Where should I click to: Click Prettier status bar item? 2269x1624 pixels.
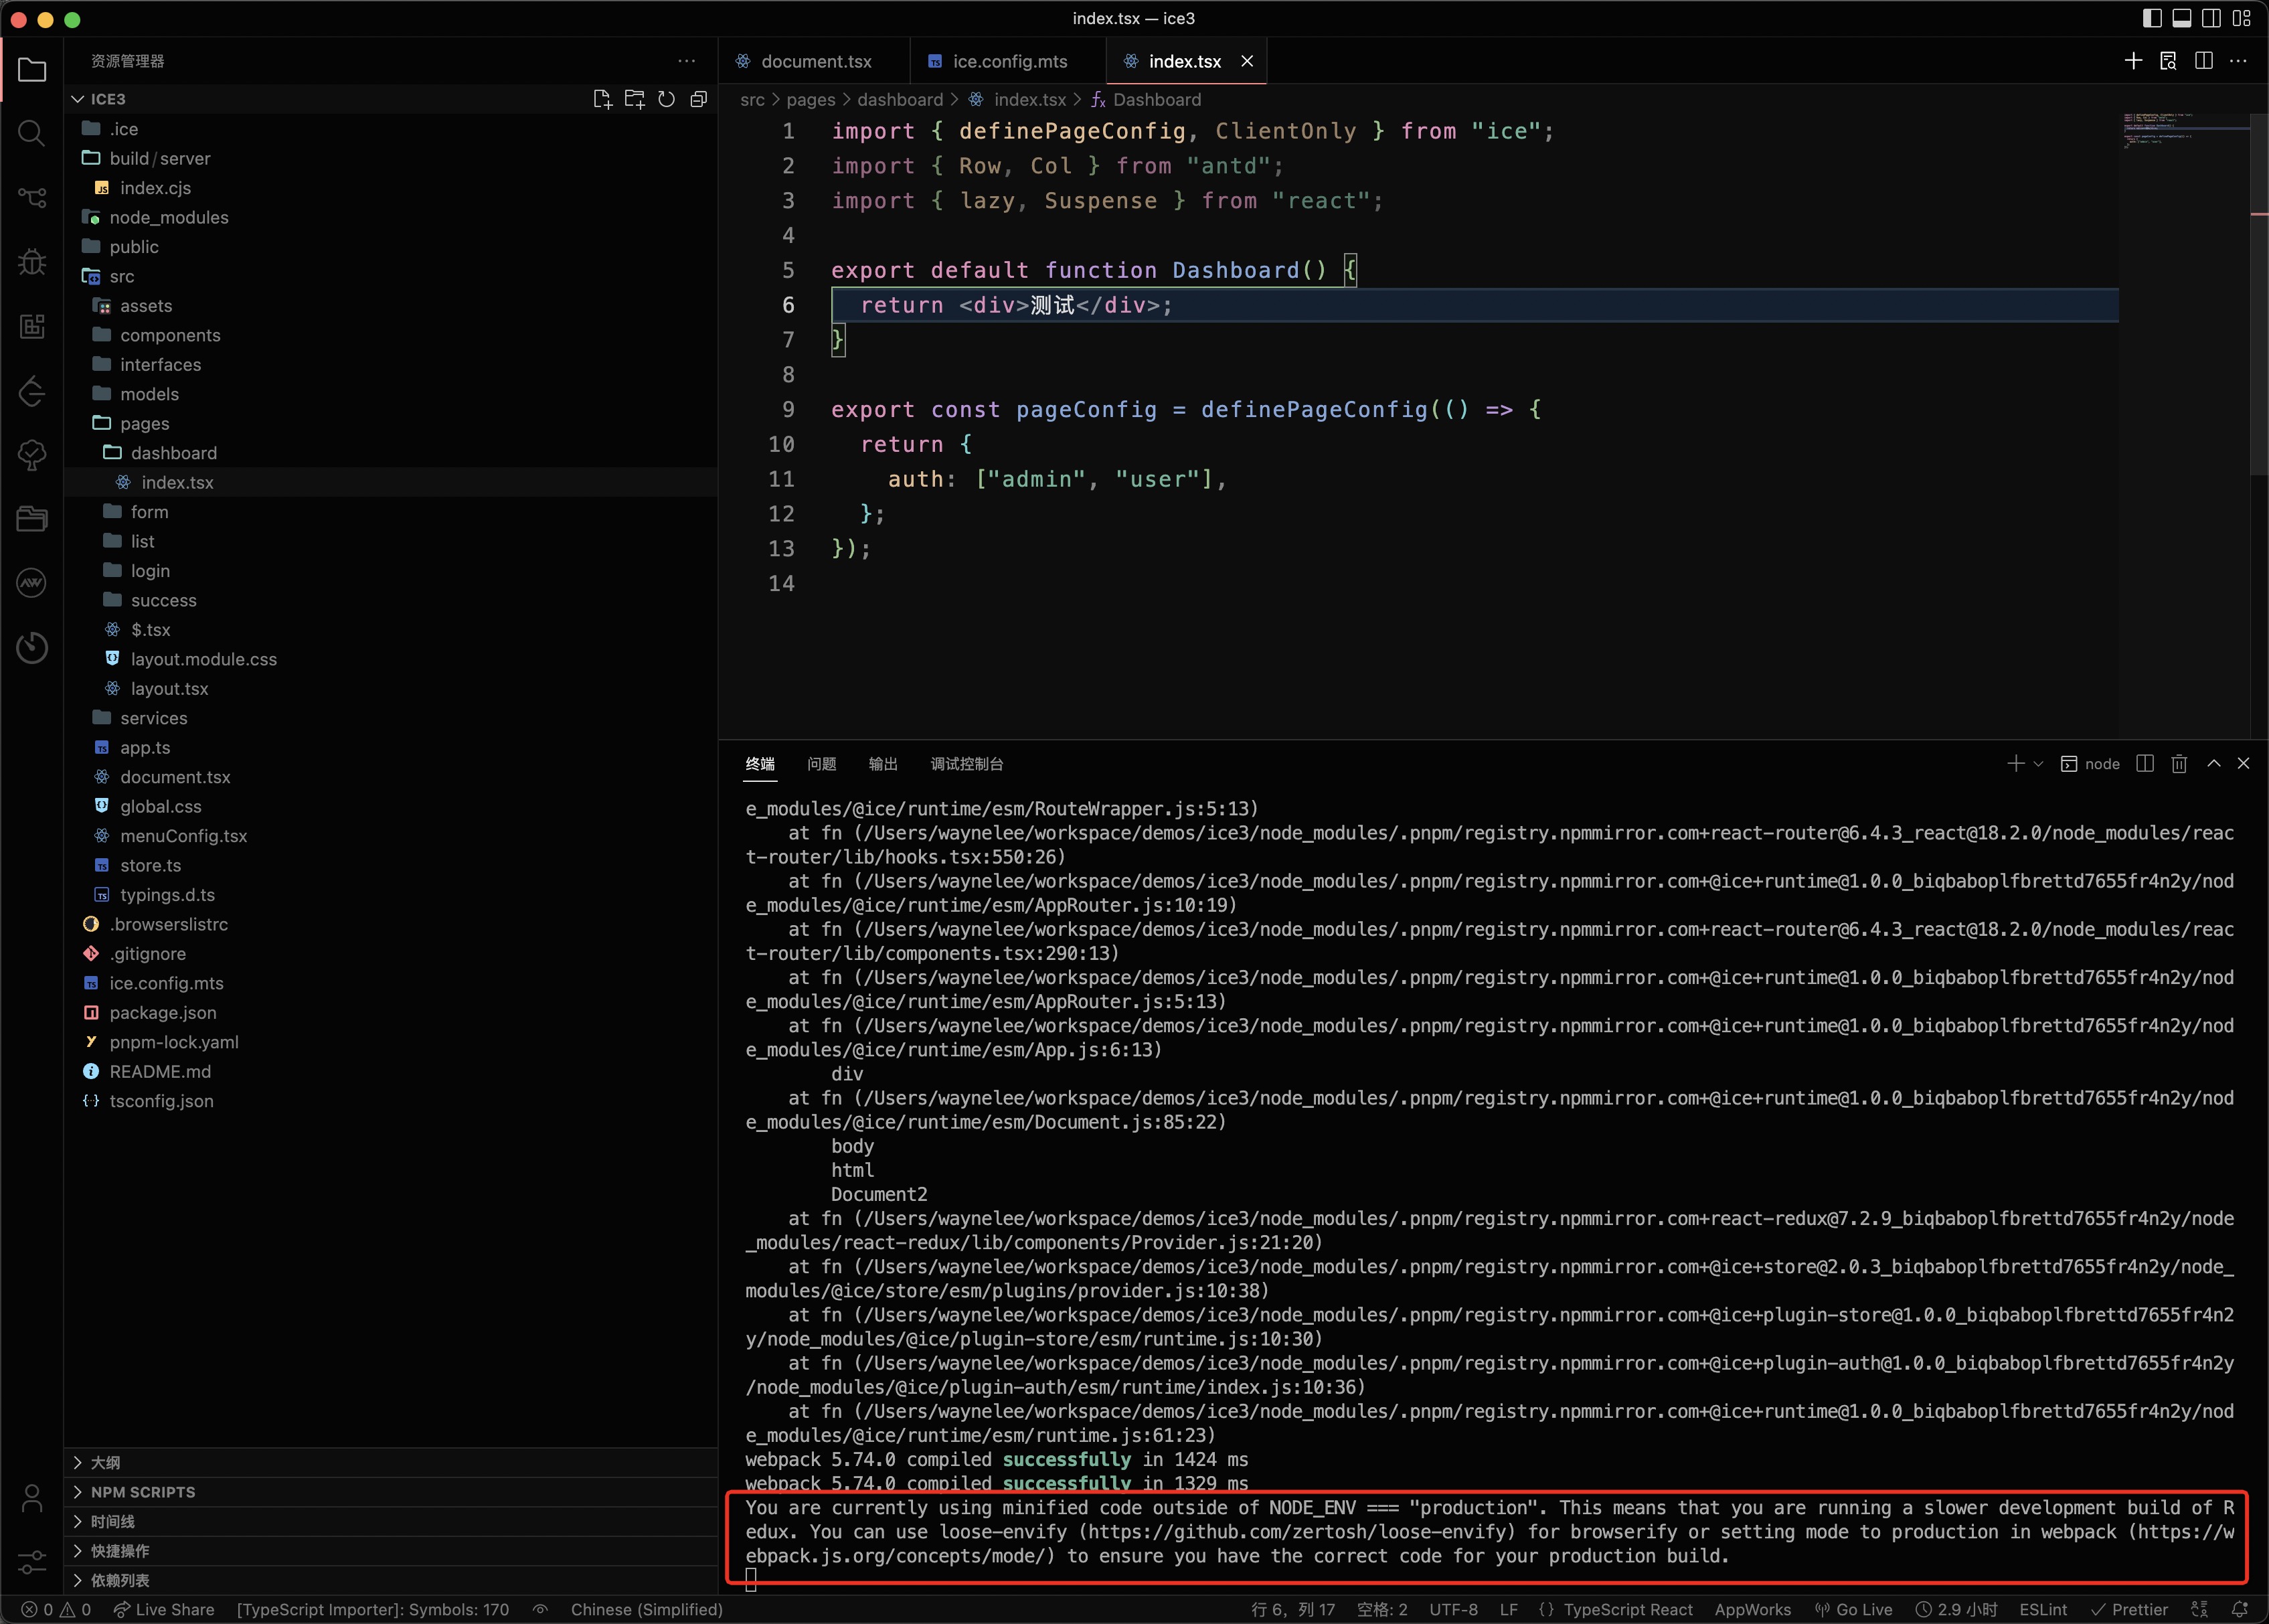tap(2129, 1609)
